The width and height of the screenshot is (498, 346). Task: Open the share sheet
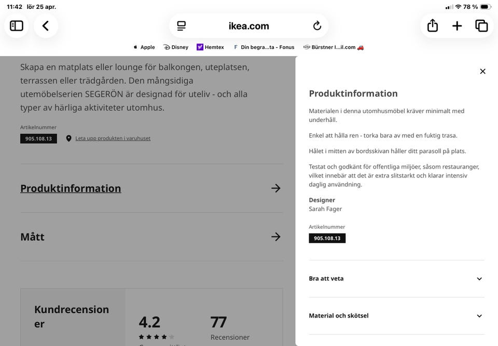[x=432, y=26]
